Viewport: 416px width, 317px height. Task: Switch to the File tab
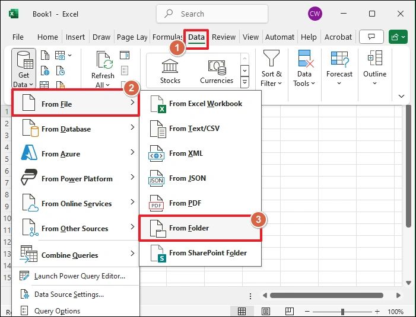click(x=18, y=37)
